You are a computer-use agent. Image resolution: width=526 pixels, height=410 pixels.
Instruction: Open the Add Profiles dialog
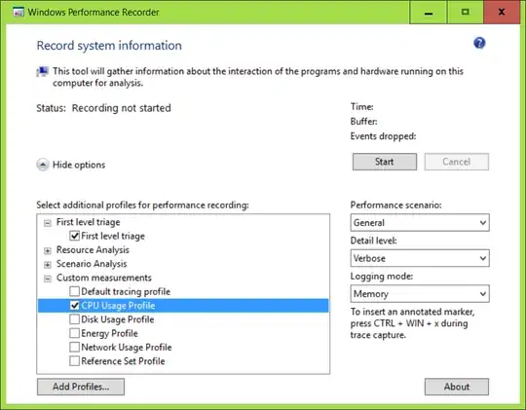81,387
